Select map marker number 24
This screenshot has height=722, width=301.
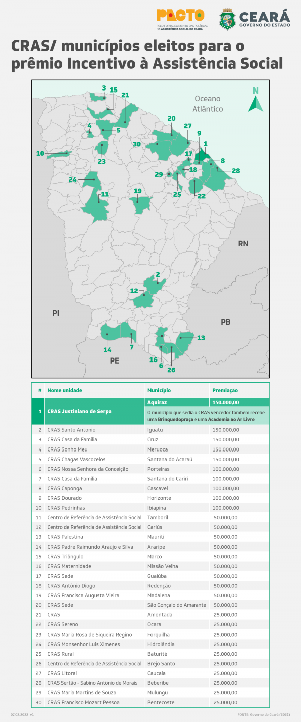click(x=72, y=179)
